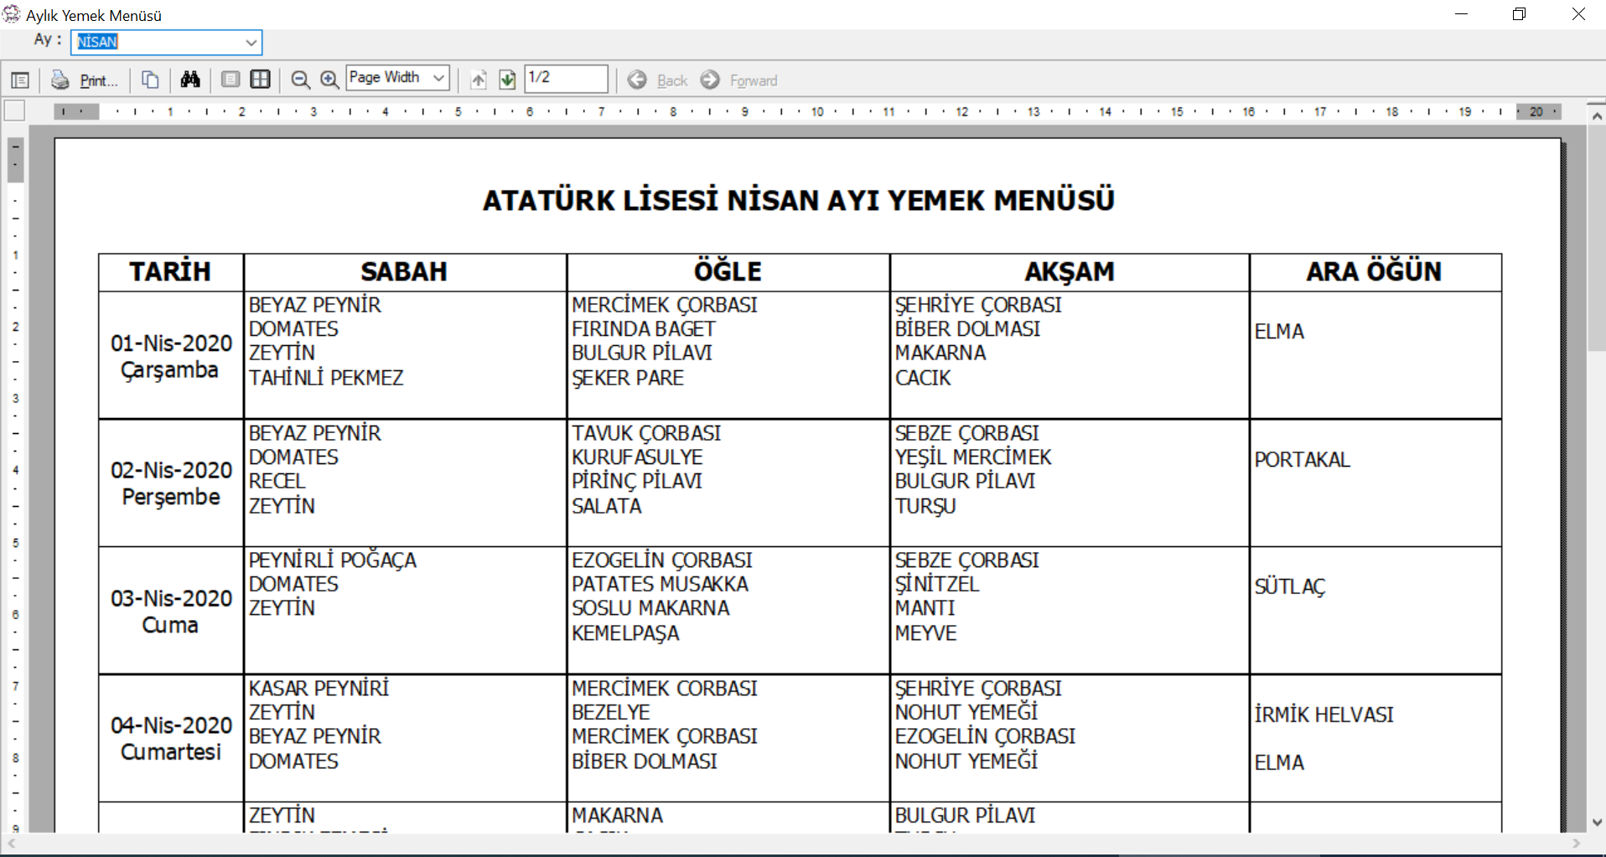Click the KASAR PEYNİRİ entry
Screen dimensions: 1606x857
coord(319,689)
